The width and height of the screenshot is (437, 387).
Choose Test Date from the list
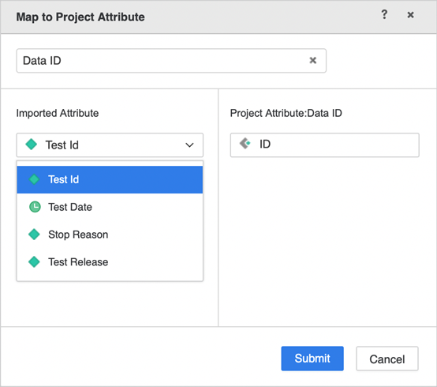pos(110,207)
